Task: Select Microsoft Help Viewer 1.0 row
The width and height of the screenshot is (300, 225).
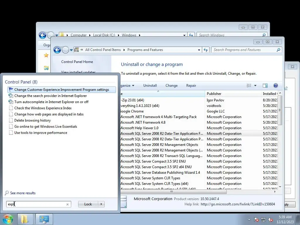Action: [x=199, y=128]
